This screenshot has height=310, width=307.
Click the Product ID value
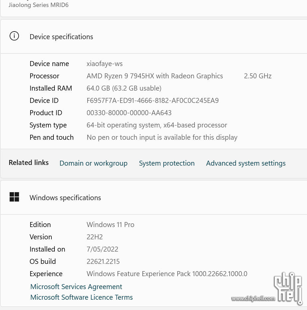click(x=129, y=113)
